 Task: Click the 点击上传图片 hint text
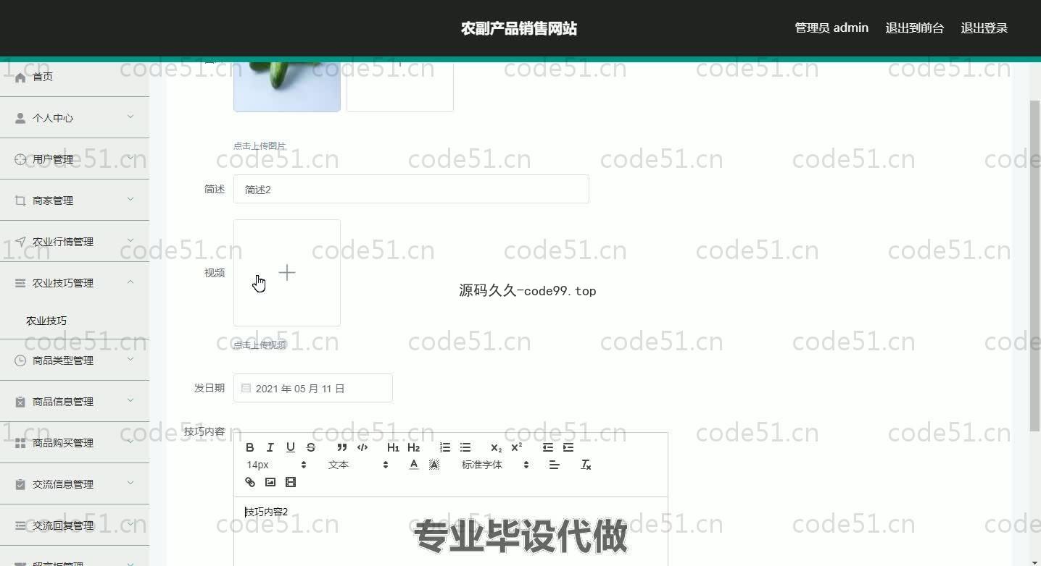(260, 145)
